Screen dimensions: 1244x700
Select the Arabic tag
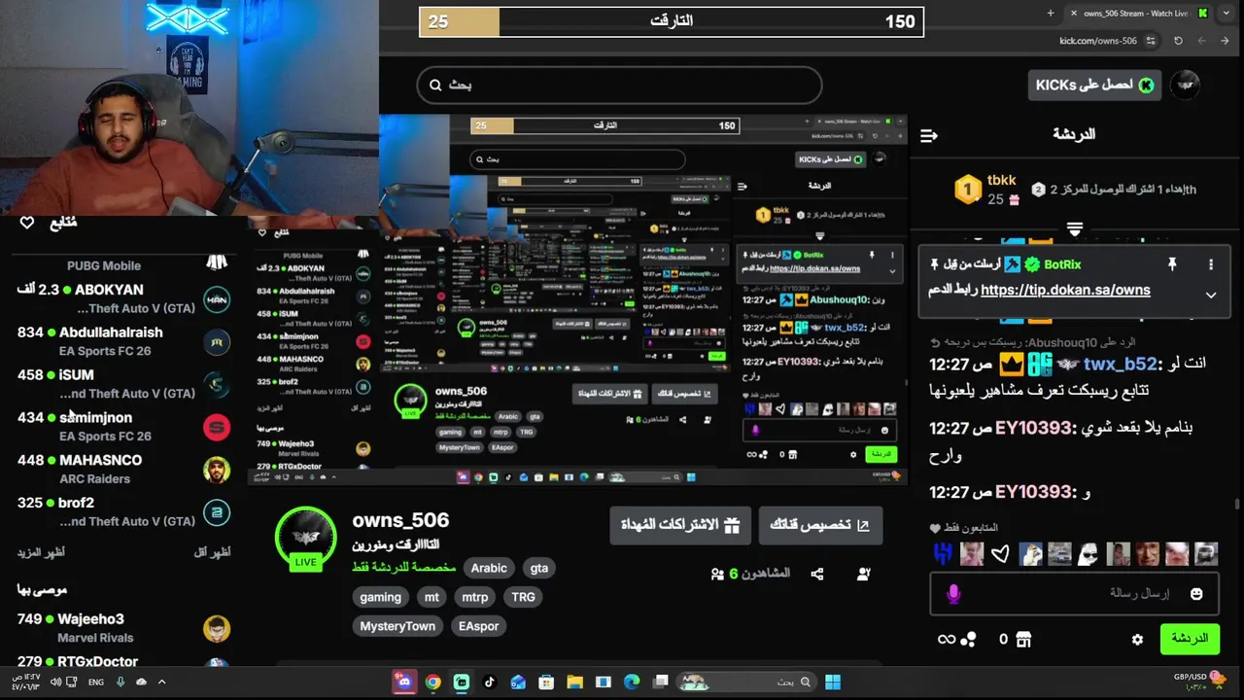pos(489,568)
